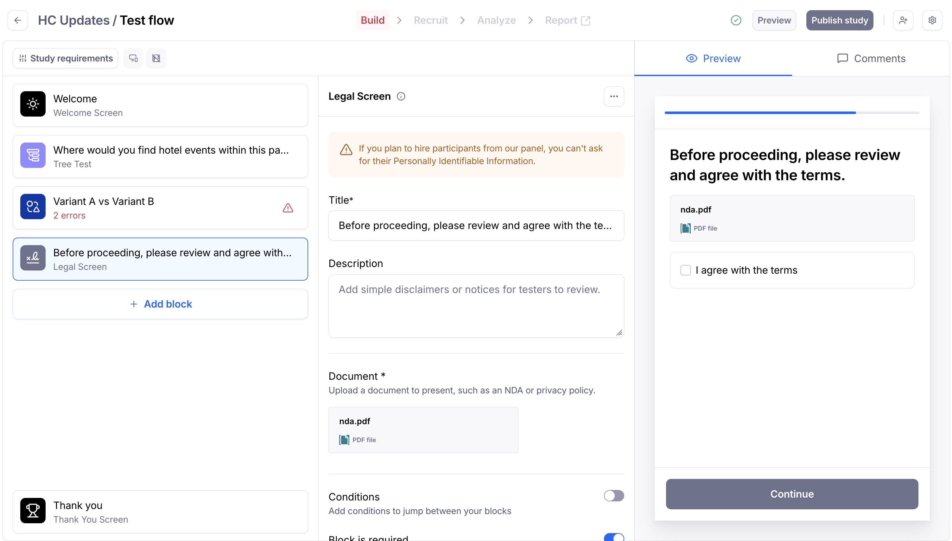Click the HC Updates breadcrumb link
Screen dimensions: 952x541
tap(73, 20)
